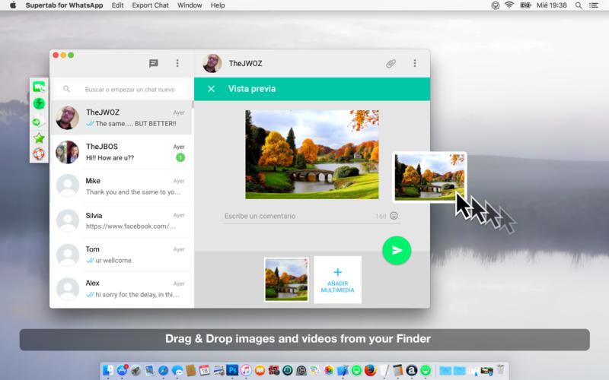Click Mike's default avatar
Viewport: 609px width, 380px height.
(x=68, y=185)
